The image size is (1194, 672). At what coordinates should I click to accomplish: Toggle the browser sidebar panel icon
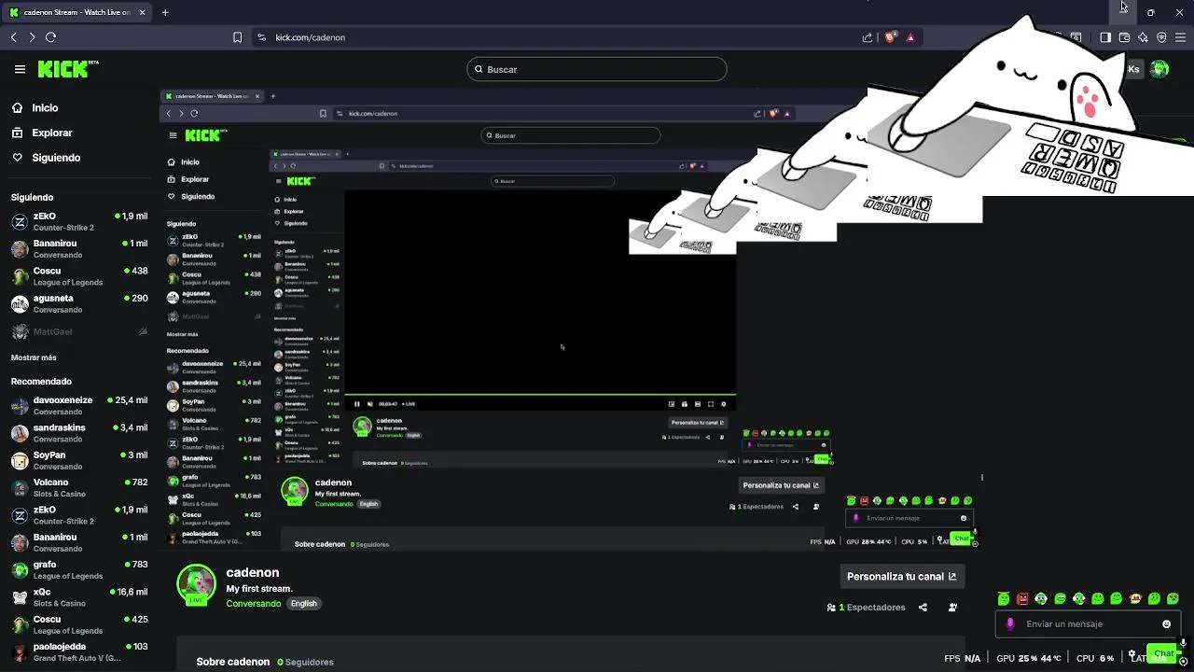(x=1105, y=37)
